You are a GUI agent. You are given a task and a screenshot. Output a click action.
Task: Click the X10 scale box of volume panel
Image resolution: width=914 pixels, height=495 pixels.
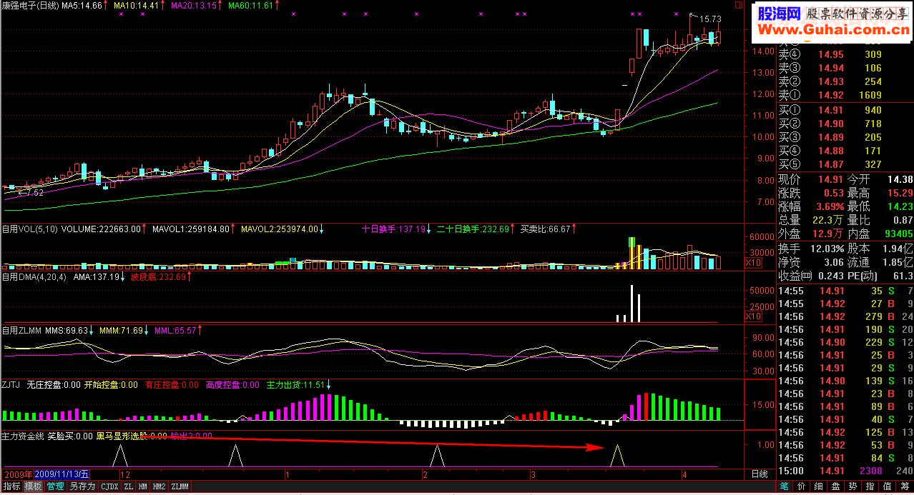coord(752,264)
